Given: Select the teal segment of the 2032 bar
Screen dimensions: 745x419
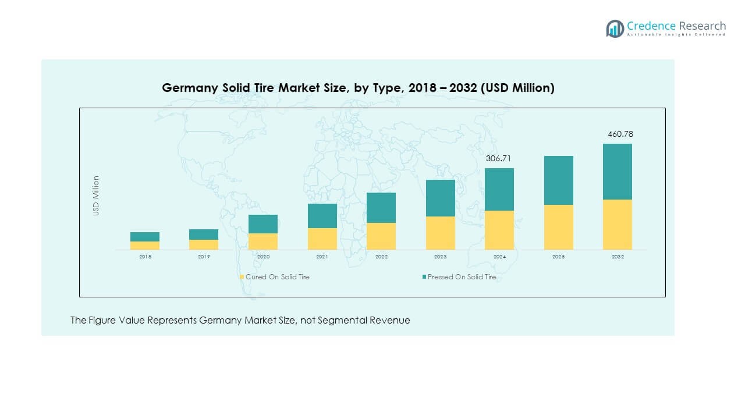Looking at the screenshot, I should coord(617,172).
